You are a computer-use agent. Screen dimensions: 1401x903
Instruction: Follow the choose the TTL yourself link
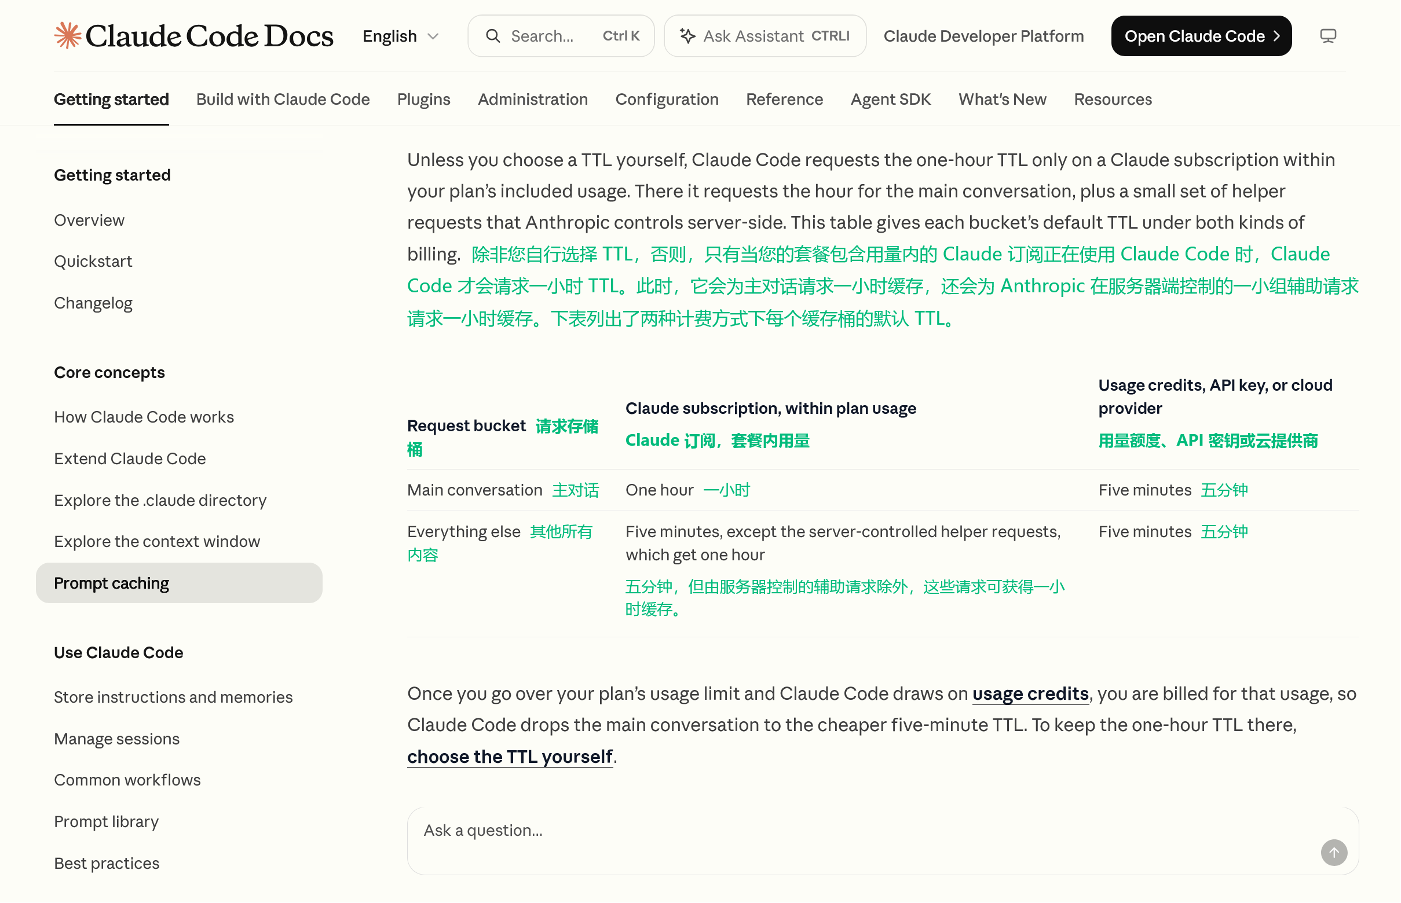(x=510, y=757)
